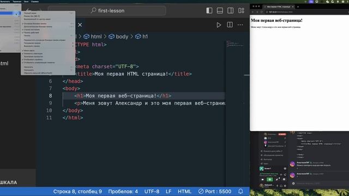Click the first-lesson command center search box
The height and width of the screenshot is (196, 349).
pyautogui.click(x=107, y=10)
